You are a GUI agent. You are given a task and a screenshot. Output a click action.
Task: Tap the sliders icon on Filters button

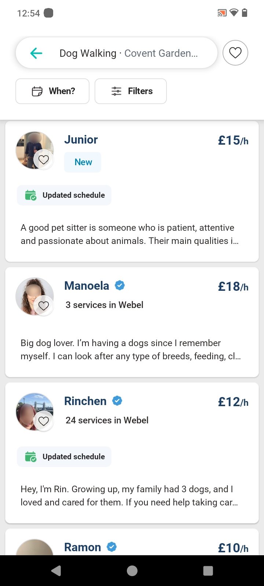[116, 91]
